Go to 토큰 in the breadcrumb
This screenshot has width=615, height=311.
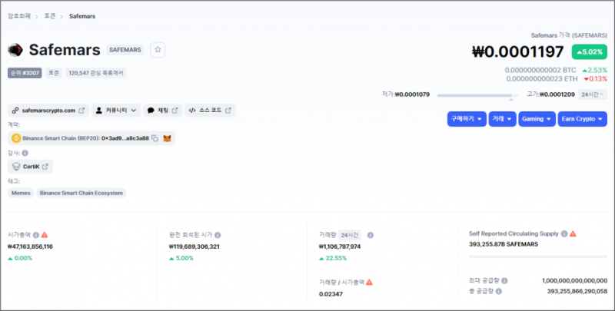(x=50, y=15)
